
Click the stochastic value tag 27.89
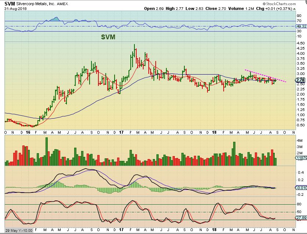[x=301, y=218]
